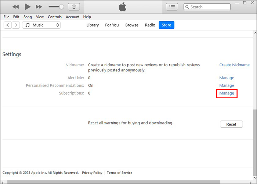Start playback with the Play button
Viewport: 257px width, 184px height.
[x=28, y=7]
